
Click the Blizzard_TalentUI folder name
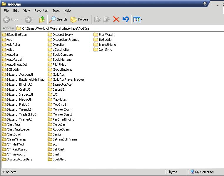pos(19,109)
